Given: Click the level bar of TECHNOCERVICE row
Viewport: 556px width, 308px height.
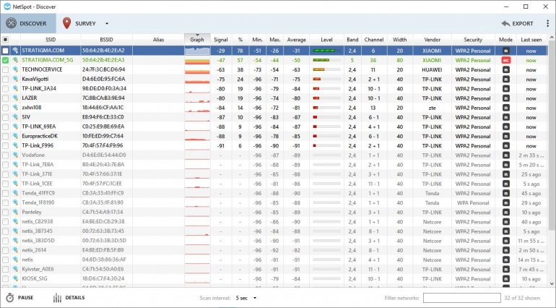Looking at the screenshot, I should (326, 70).
